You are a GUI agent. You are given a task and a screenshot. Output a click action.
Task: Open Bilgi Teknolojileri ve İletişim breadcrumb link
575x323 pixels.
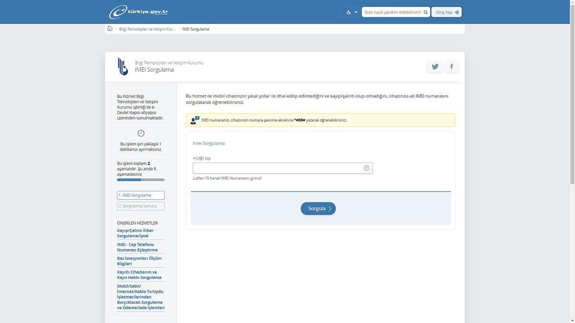pos(147,29)
